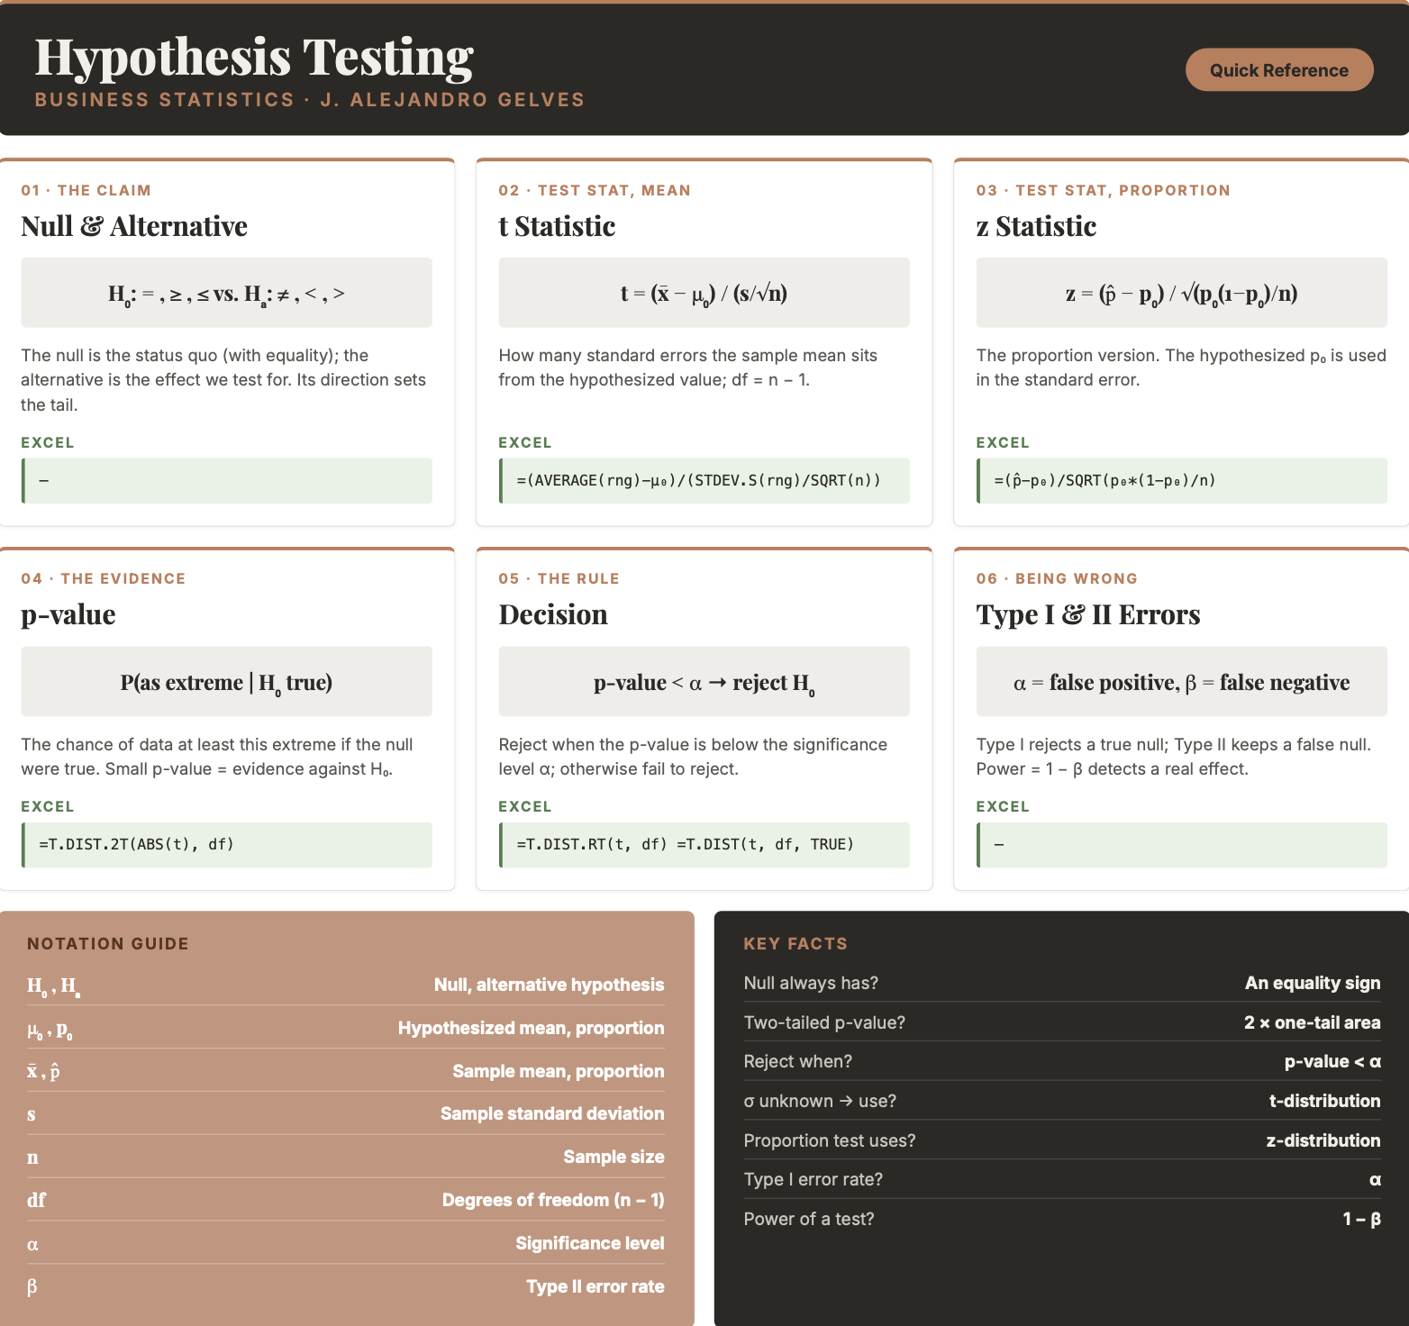The width and height of the screenshot is (1409, 1326).
Task: Click the P(as extreme | H₀ true) formula
Action: point(226,682)
